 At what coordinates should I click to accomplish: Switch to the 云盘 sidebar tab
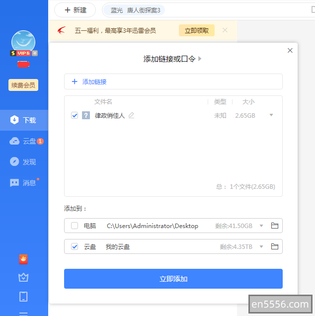pos(24,141)
